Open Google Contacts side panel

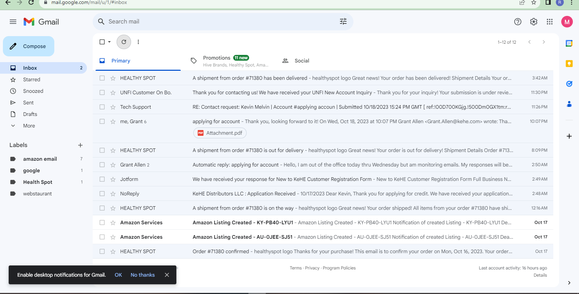click(569, 104)
